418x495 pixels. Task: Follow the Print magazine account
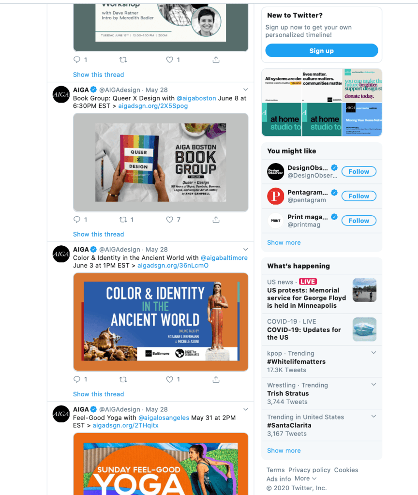358,221
